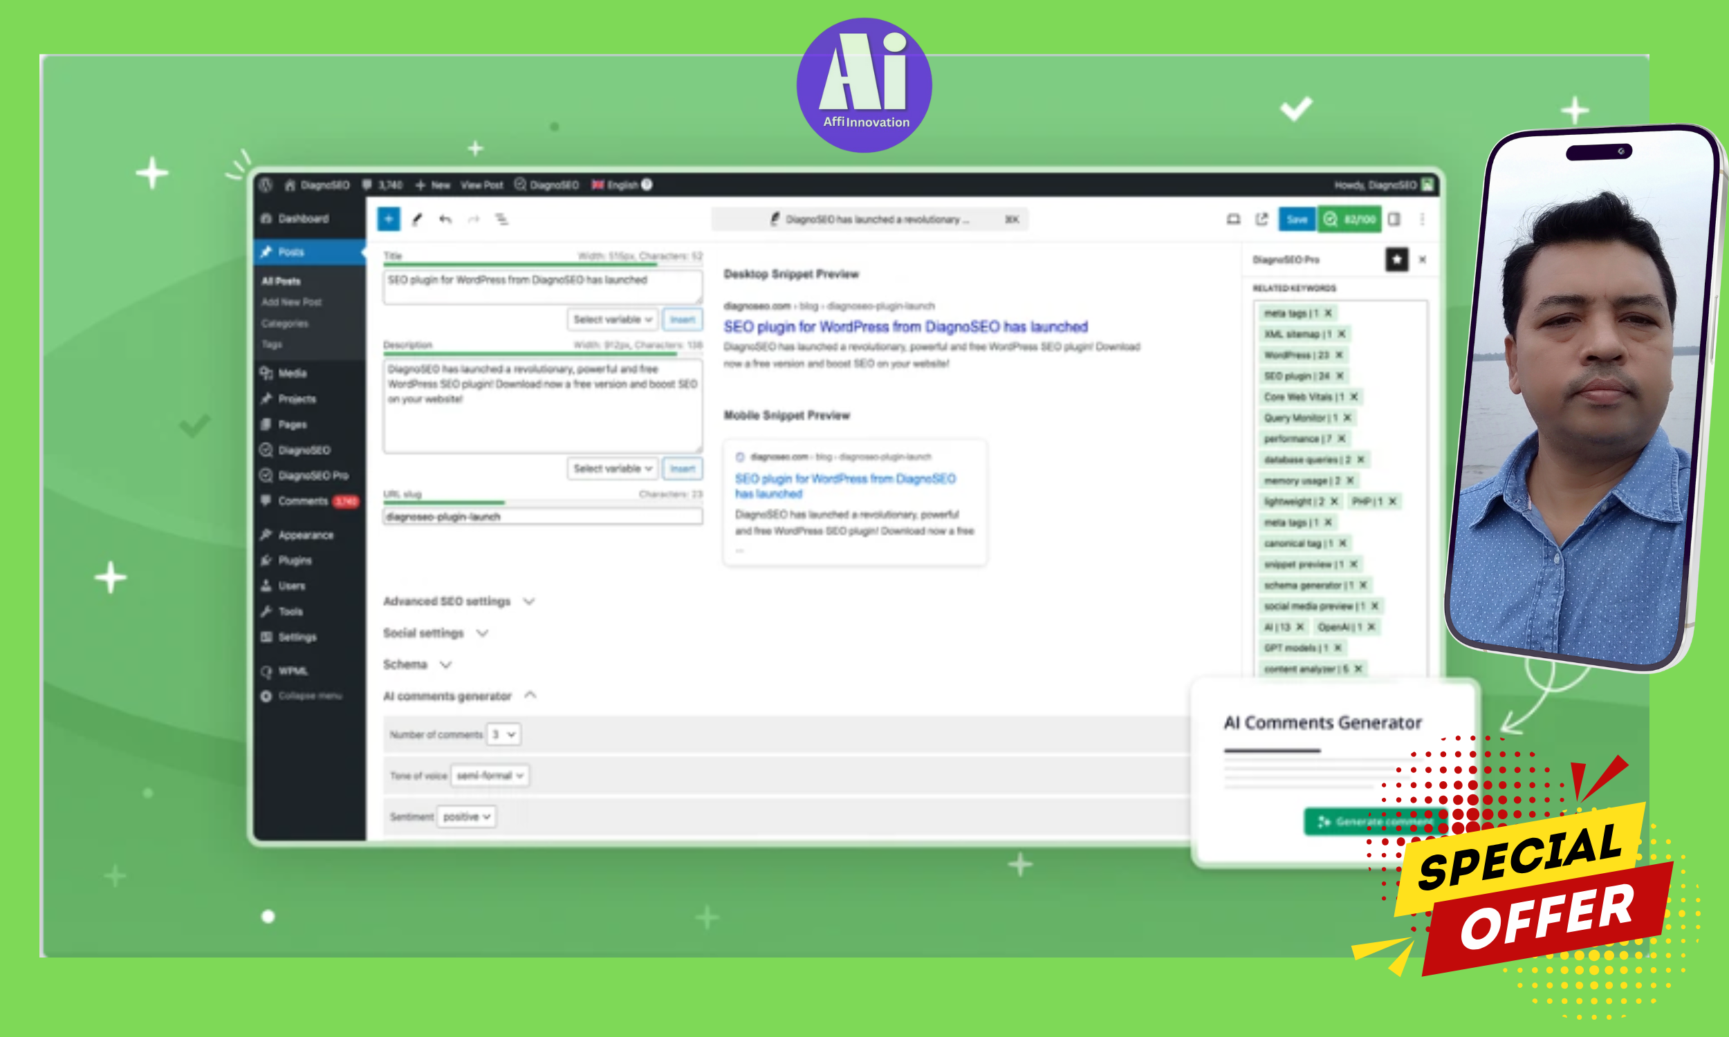Click View Post in the admin bar
Screen dimensions: 1729x1037
(x=481, y=185)
